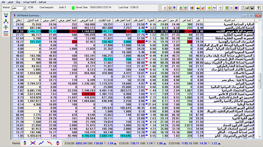Click the green W toolbar icon
263x147 pixels.
click(186, 8)
